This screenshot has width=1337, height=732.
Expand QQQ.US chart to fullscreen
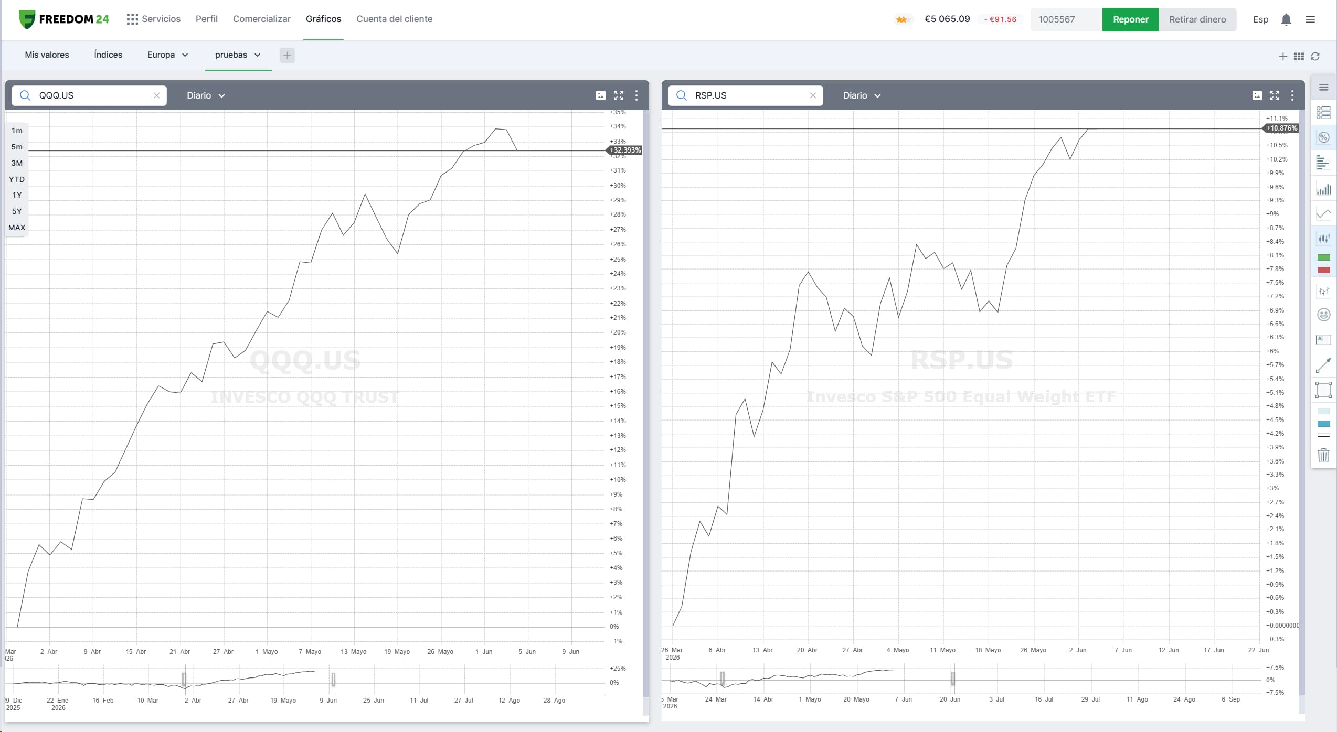619,95
